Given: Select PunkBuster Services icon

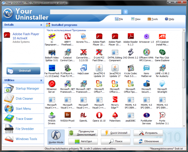Looking at the screenshot, I should click(x=146, y=115).
